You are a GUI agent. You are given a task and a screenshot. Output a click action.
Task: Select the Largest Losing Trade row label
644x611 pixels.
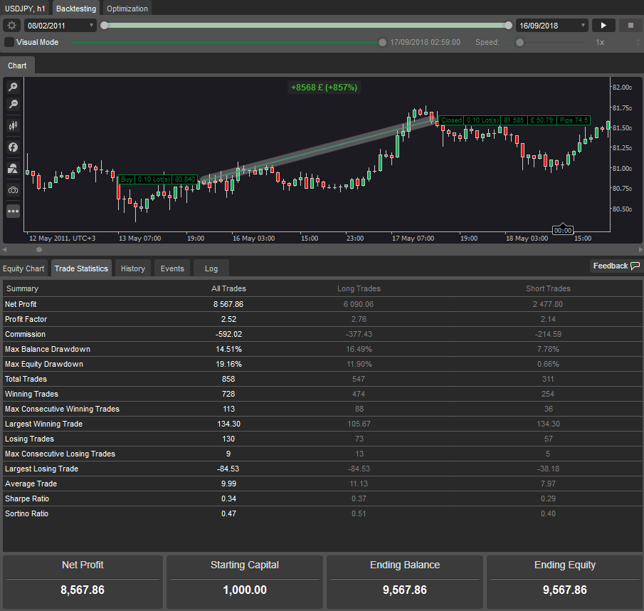pos(41,469)
